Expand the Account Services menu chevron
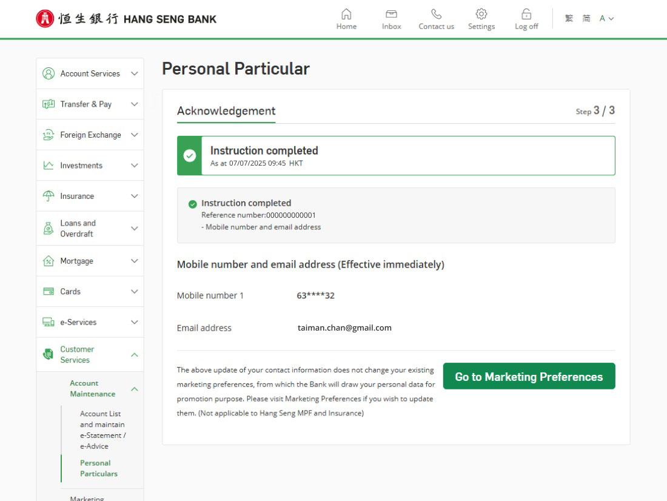The width and height of the screenshot is (667, 501). [135, 73]
